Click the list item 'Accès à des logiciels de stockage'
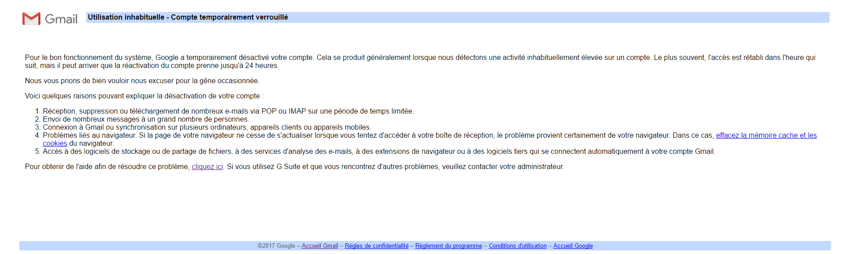The width and height of the screenshot is (853, 254). (x=379, y=152)
